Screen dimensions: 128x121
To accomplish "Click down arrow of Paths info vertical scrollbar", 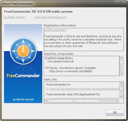I will click(x=121, y=97).
